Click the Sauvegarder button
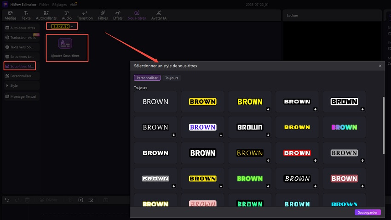Screen dimensions: 391x220 click(x=368, y=212)
